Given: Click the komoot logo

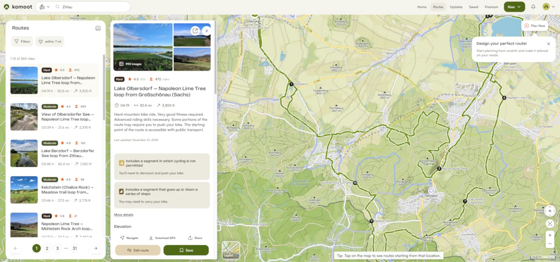Looking at the screenshot, I should (x=19, y=7).
